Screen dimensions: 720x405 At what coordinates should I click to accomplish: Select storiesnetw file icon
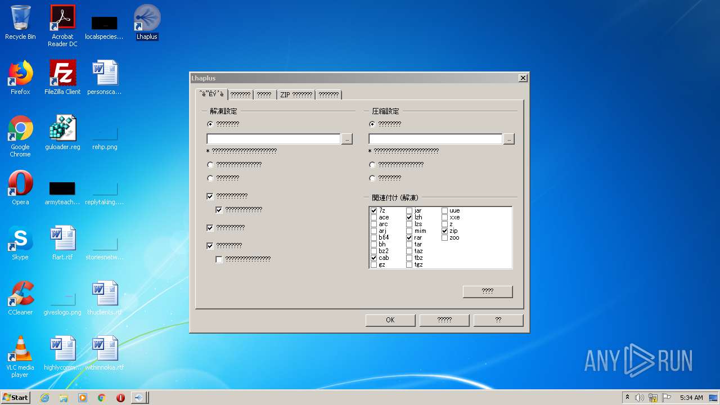coord(105,249)
